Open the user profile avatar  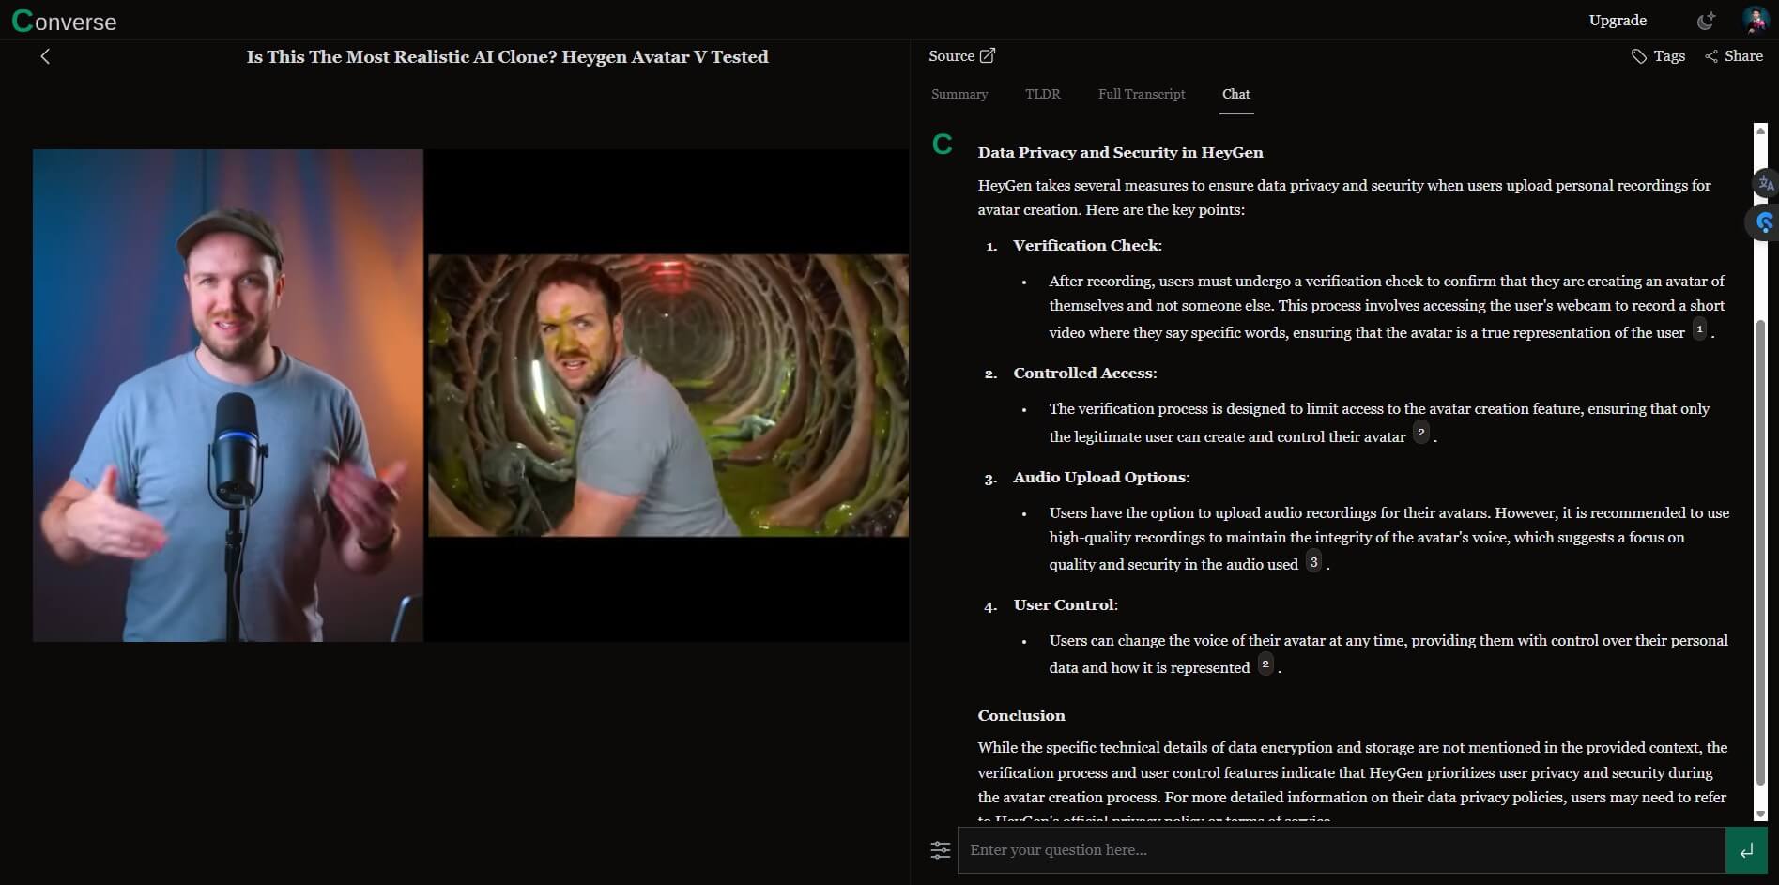1754,20
